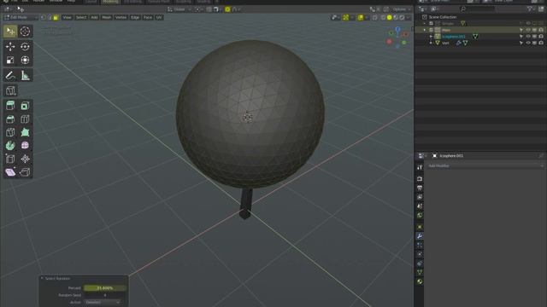Open the outliner filter dropdown
This screenshot has width=547, height=307.
pos(532,9)
